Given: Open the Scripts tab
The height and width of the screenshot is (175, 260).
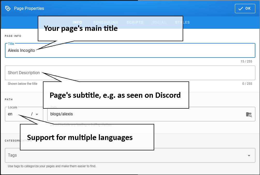Looking at the screenshot, I should [135, 22].
